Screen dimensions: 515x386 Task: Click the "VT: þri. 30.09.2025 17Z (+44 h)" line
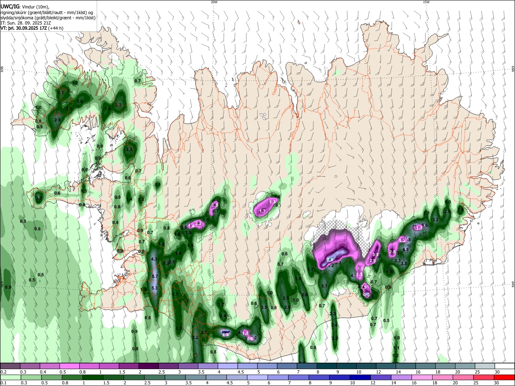coord(32,28)
